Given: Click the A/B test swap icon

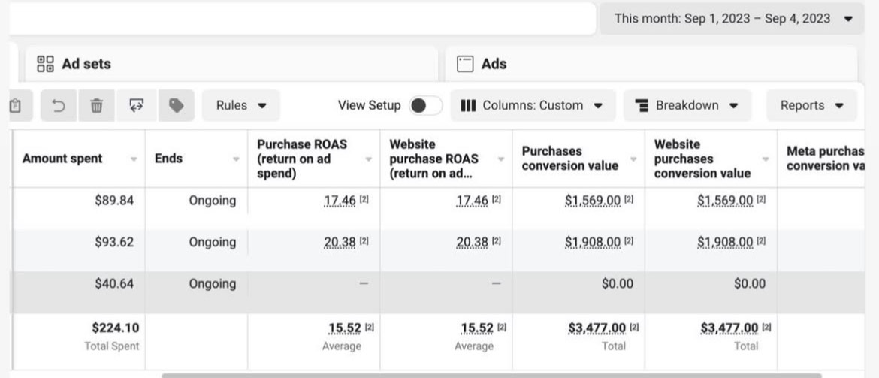Looking at the screenshot, I should 136,106.
